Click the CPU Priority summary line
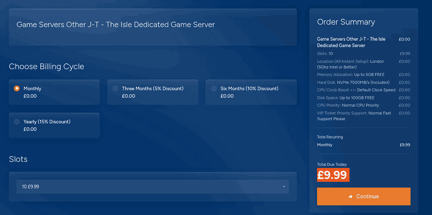This screenshot has height=215, width=432. point(348,105)
